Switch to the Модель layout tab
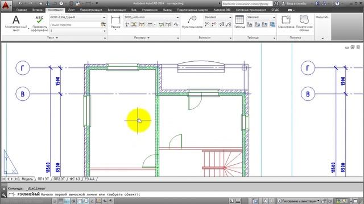 click(27, 179)
